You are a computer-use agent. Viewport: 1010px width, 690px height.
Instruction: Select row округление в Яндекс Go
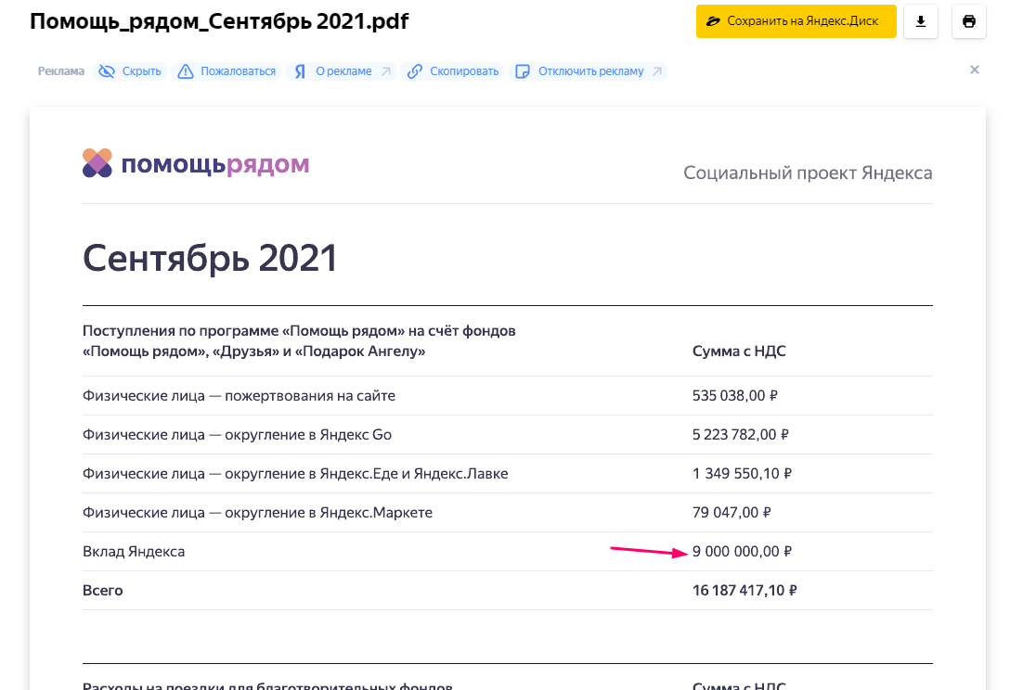[508, 435]
